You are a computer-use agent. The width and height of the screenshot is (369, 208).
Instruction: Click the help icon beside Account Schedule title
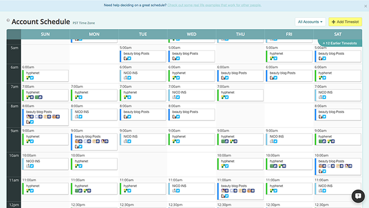8,21
